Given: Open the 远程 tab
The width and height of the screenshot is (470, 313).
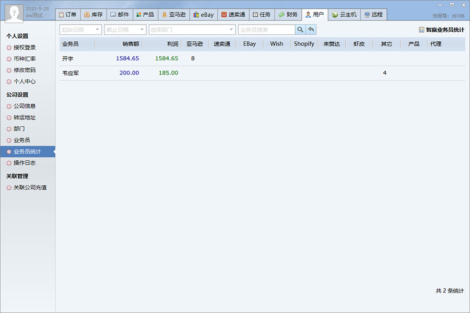Looking at the screenshot, I should pyautogui.click(x=373, y=15).
